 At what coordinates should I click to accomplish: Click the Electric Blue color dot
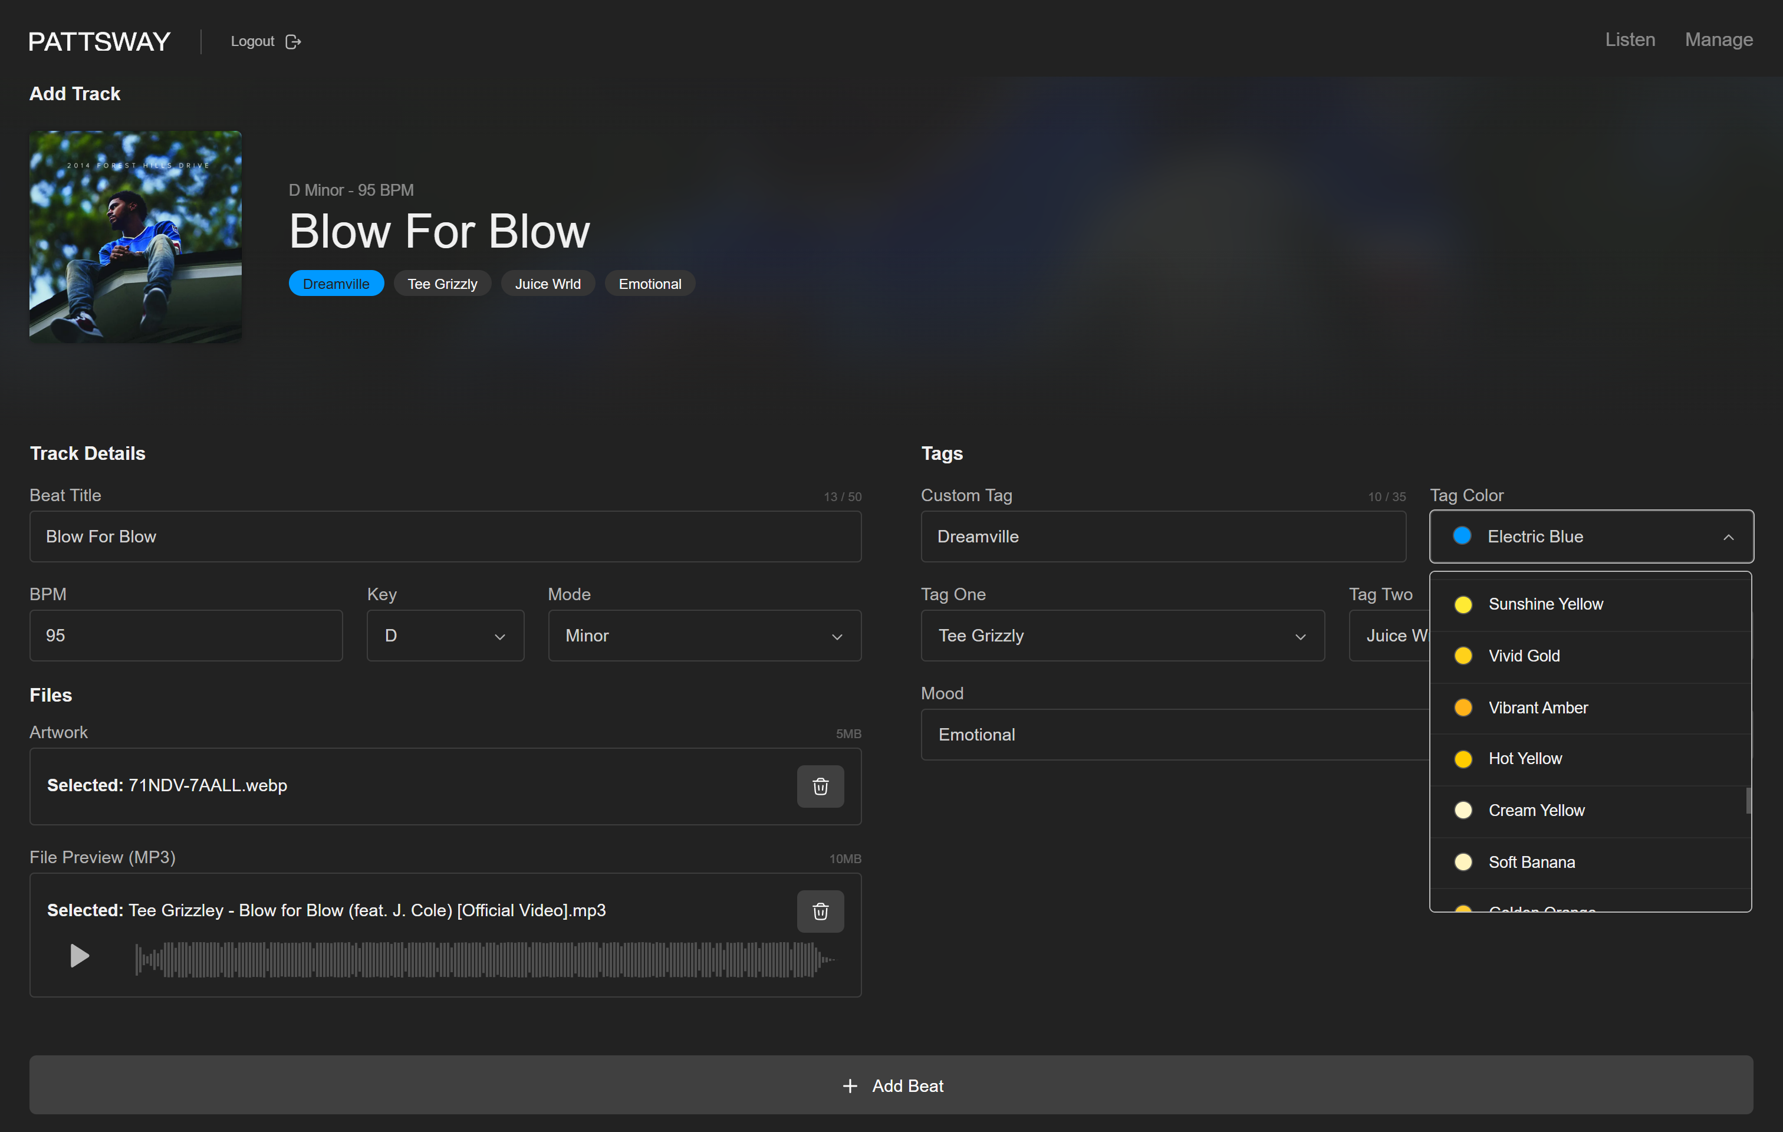tap(1462, 535)
